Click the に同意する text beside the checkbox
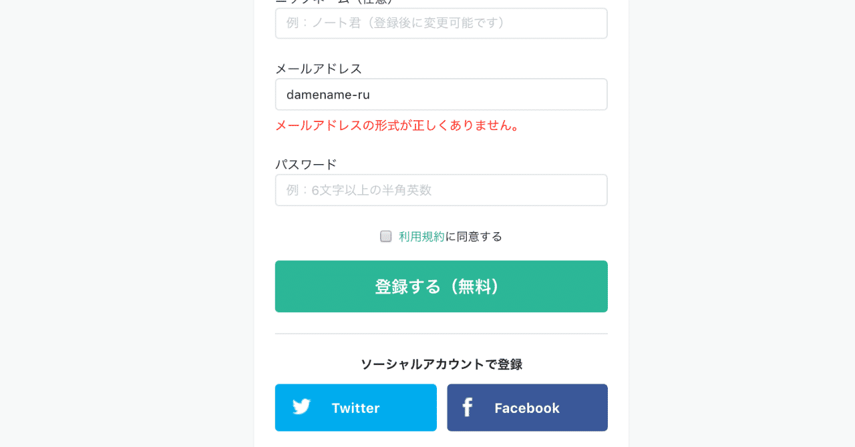Image resolution: width=855 pixels, height=447 pixels. tap(474, 236)
